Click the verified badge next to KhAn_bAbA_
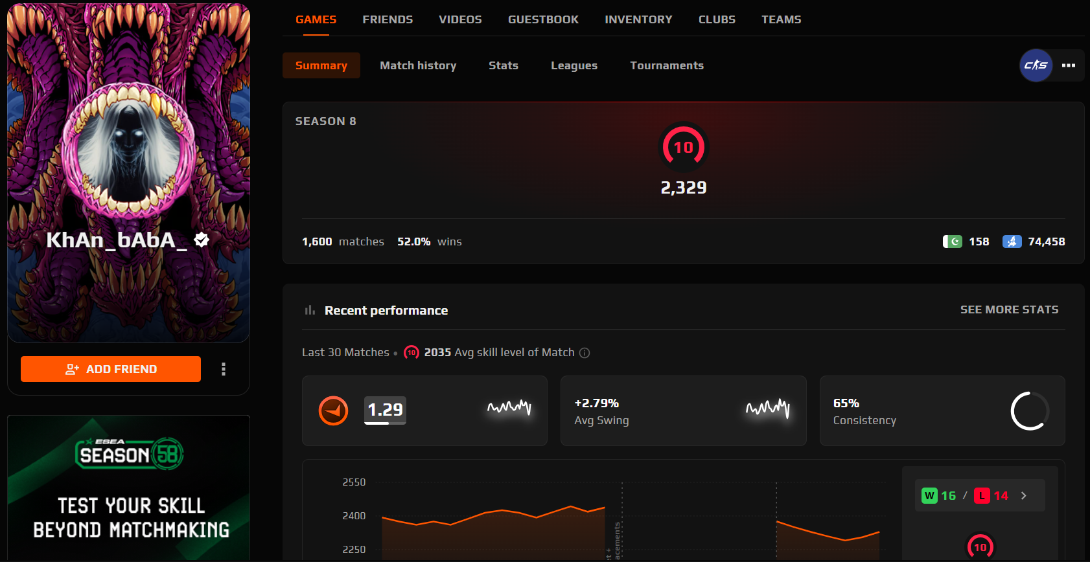 (202, 240)
